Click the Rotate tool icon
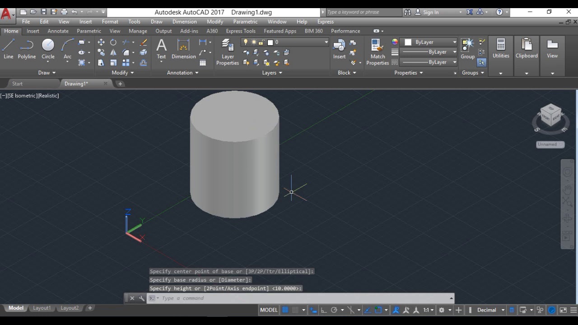The height and width of the screenshot is (325, 578). point(113,42)
